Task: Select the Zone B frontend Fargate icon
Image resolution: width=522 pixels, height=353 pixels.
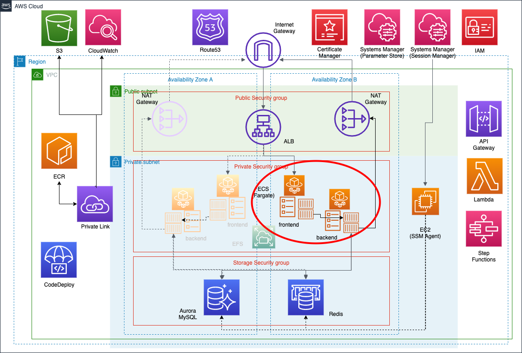Action: (294, 185)
